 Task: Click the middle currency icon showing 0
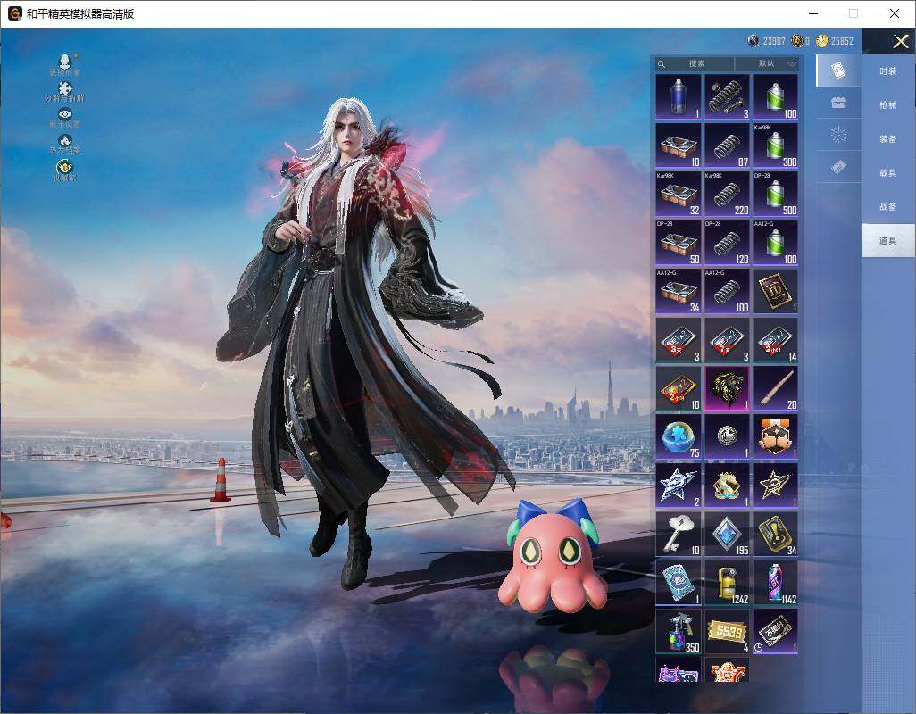pos(797,41)
